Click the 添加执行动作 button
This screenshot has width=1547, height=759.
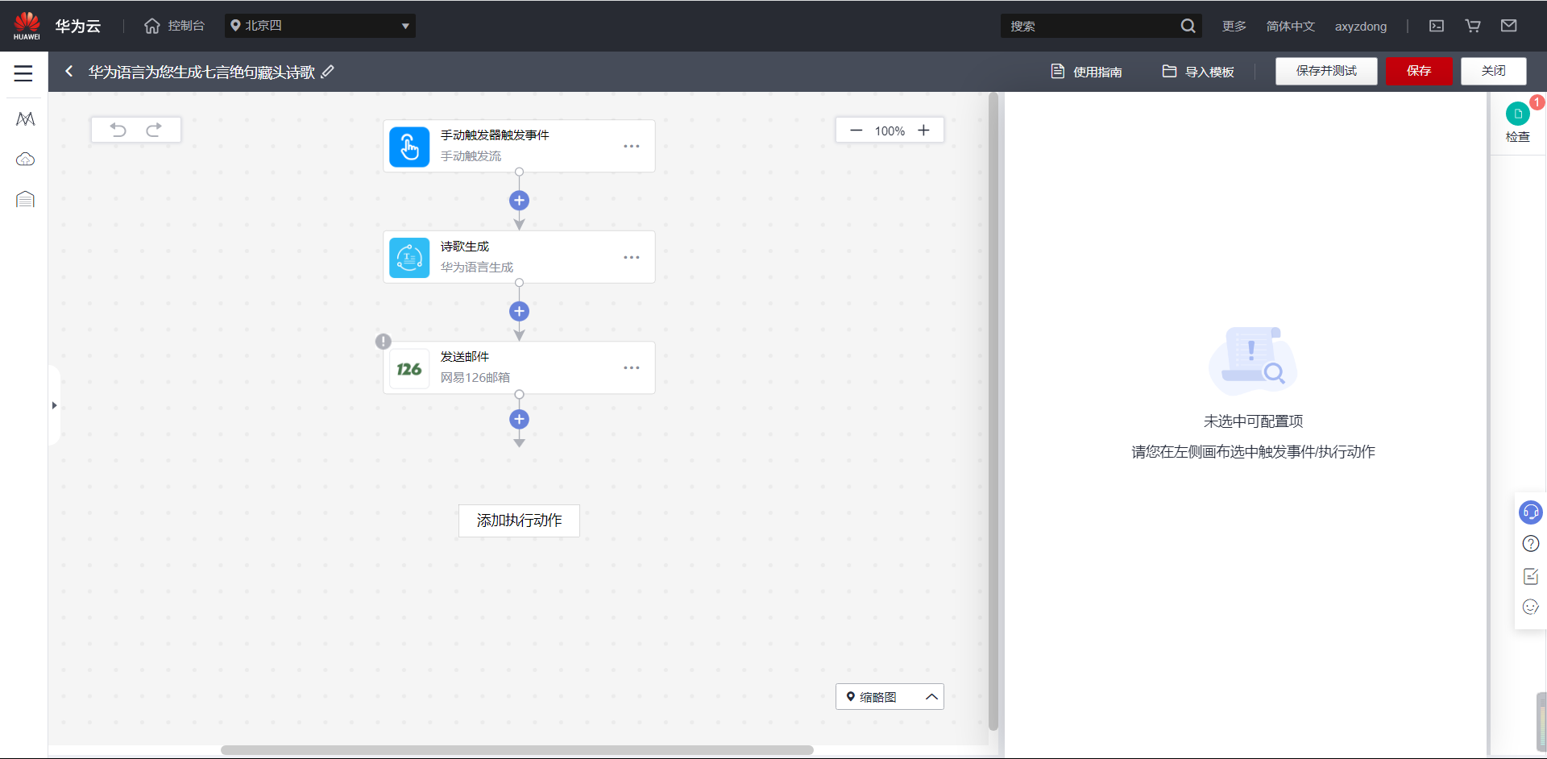click(x=519, y=521)
